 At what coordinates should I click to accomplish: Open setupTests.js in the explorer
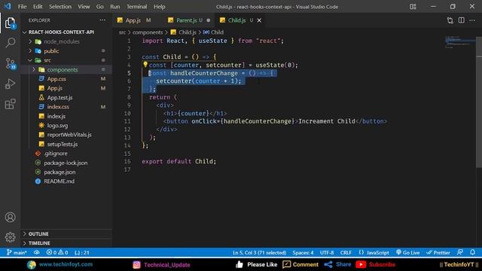(x=62, y=144)
